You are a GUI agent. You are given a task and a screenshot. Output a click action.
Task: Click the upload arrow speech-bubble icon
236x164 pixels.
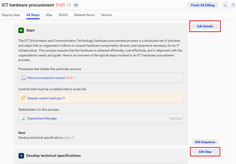click(x=233, y=5)
